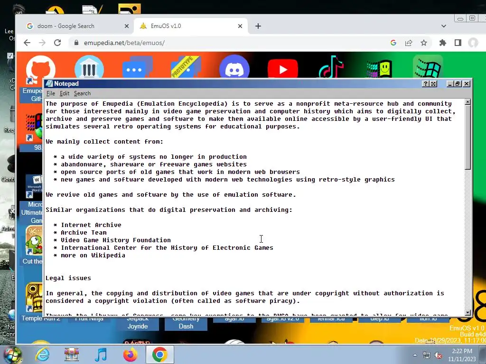Image resolution: width=486 pixels, height=364 pixels.
Task: Click 'more on Wikipedia' line
Action: (x=93, y=255)
